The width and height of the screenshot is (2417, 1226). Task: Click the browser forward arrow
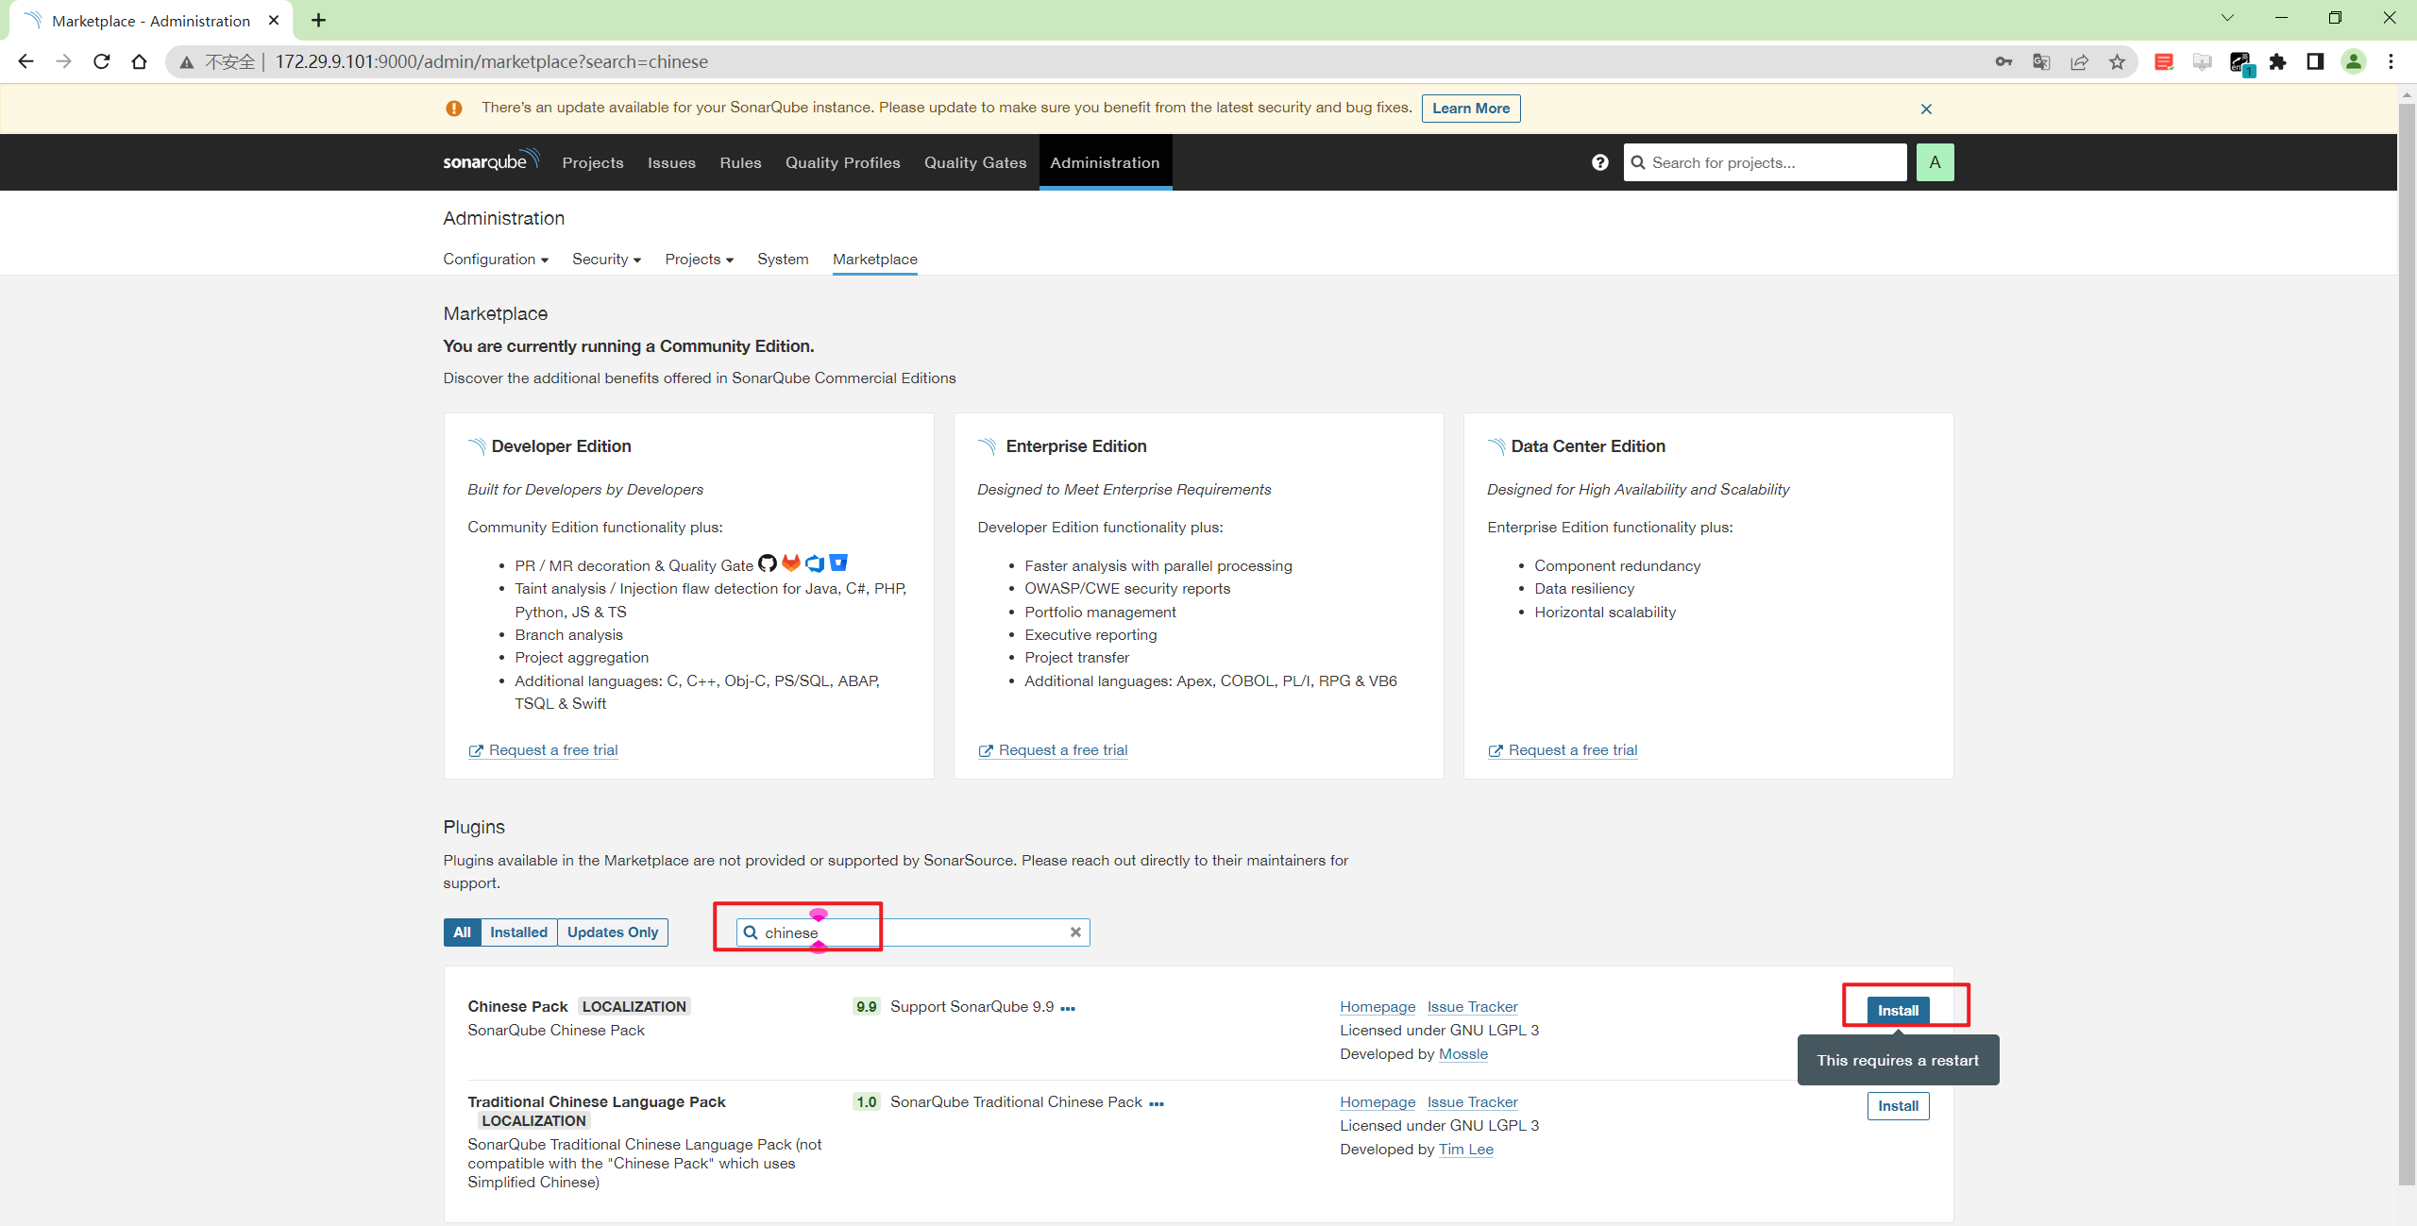pyautogui.click(x=63, y=61)
